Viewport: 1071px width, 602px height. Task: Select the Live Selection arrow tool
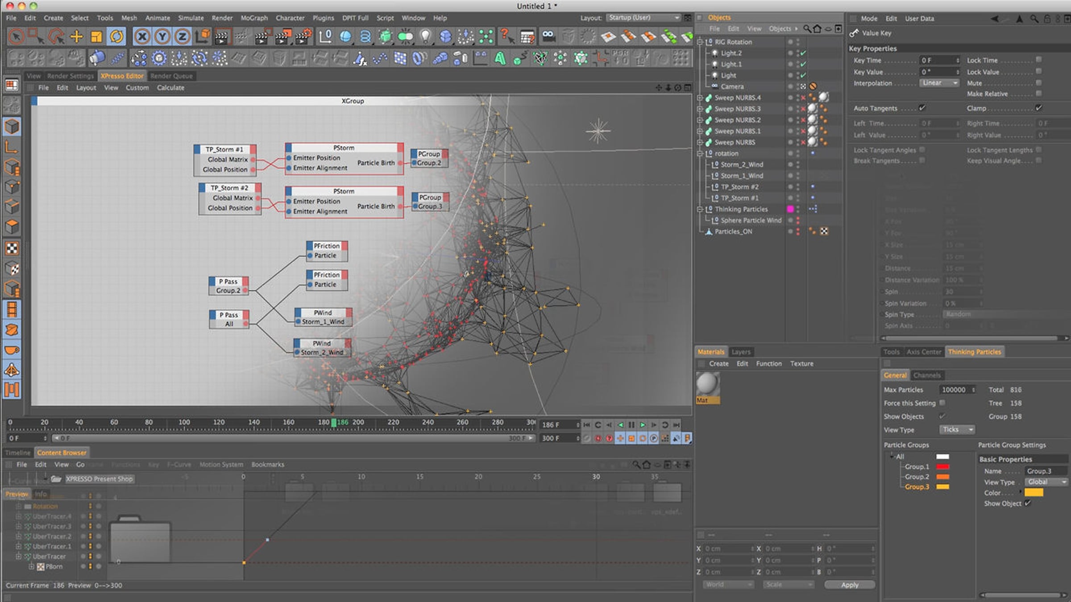(x=16, y=37)
